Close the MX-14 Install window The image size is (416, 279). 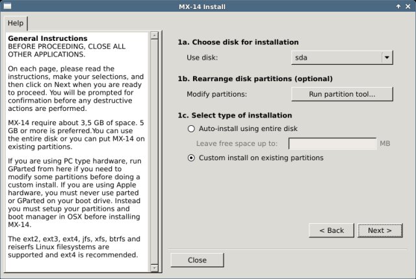click(x=408, y=6)
